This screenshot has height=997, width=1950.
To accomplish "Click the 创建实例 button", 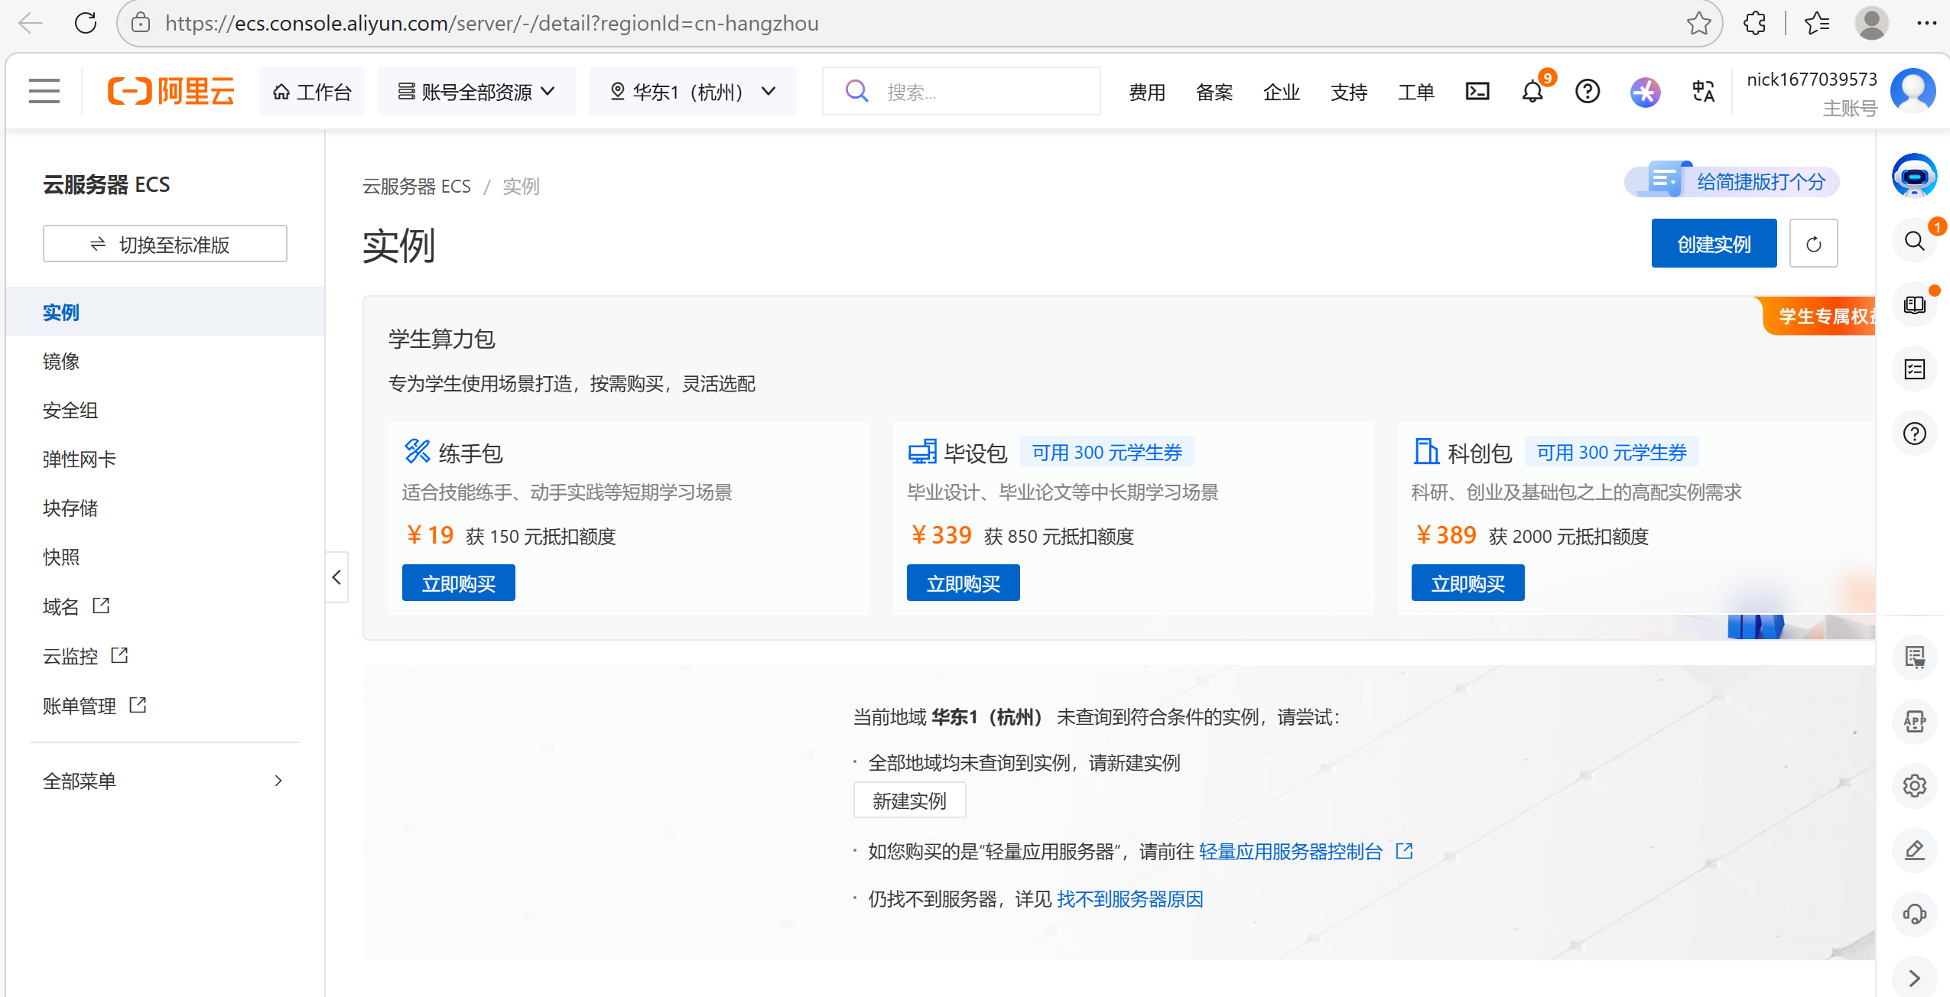I will 1713,244.
